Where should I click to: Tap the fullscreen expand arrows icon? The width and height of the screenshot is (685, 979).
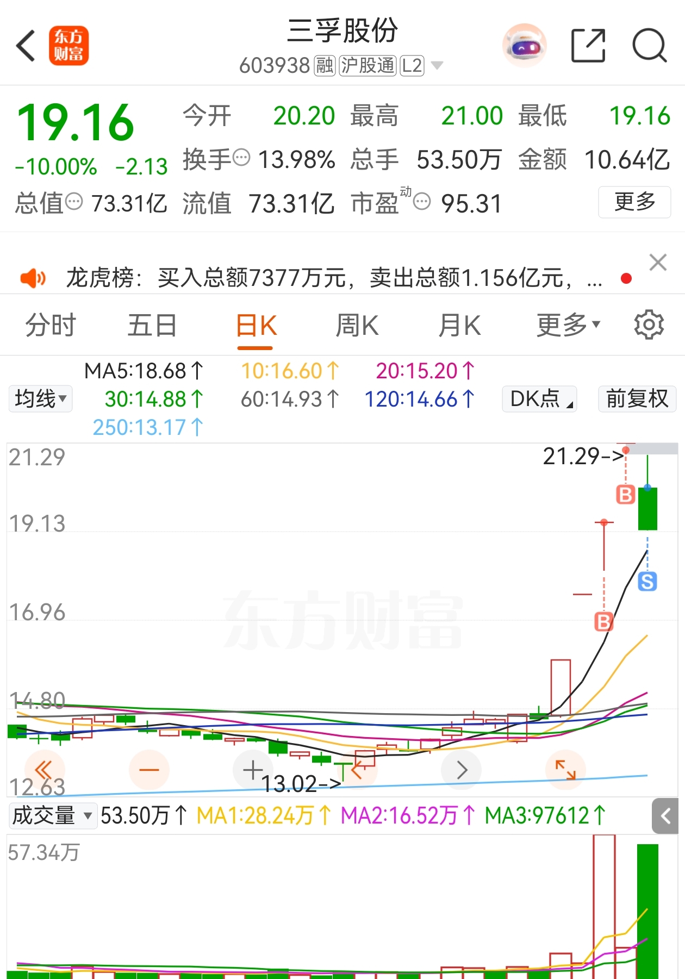[x=565, y=770]
